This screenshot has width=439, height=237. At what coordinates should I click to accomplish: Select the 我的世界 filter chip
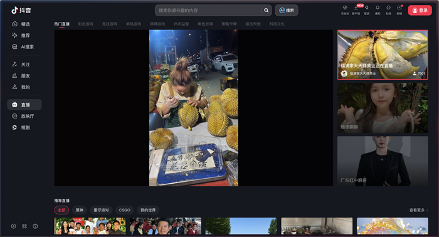click(x=148, y=210)
